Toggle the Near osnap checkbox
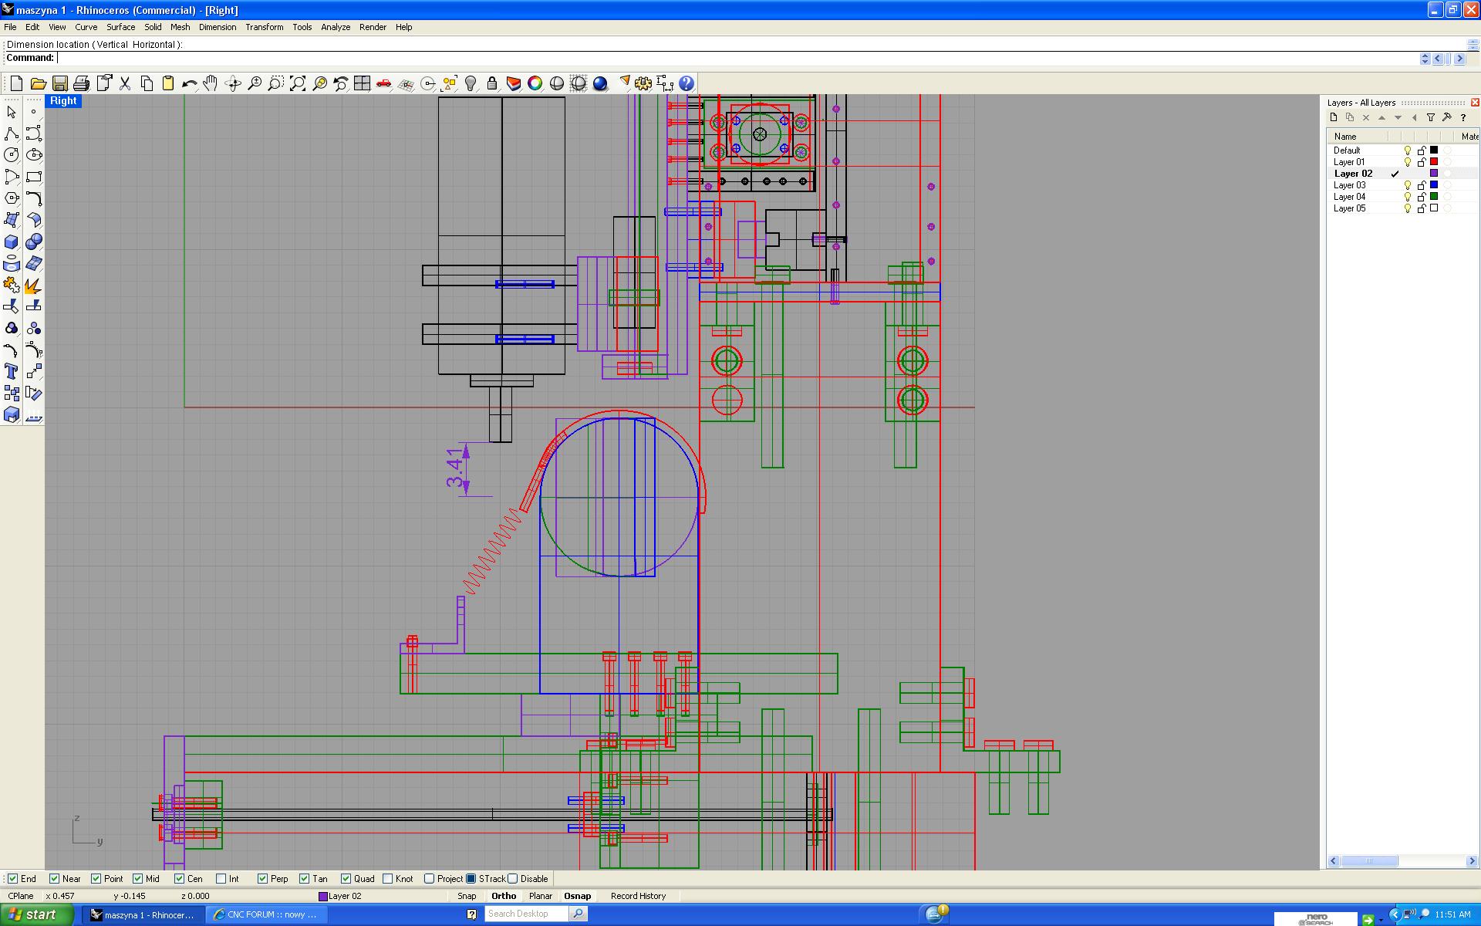Image resolution: width=1481 pixels, height=926 pixels. point(55,878)
